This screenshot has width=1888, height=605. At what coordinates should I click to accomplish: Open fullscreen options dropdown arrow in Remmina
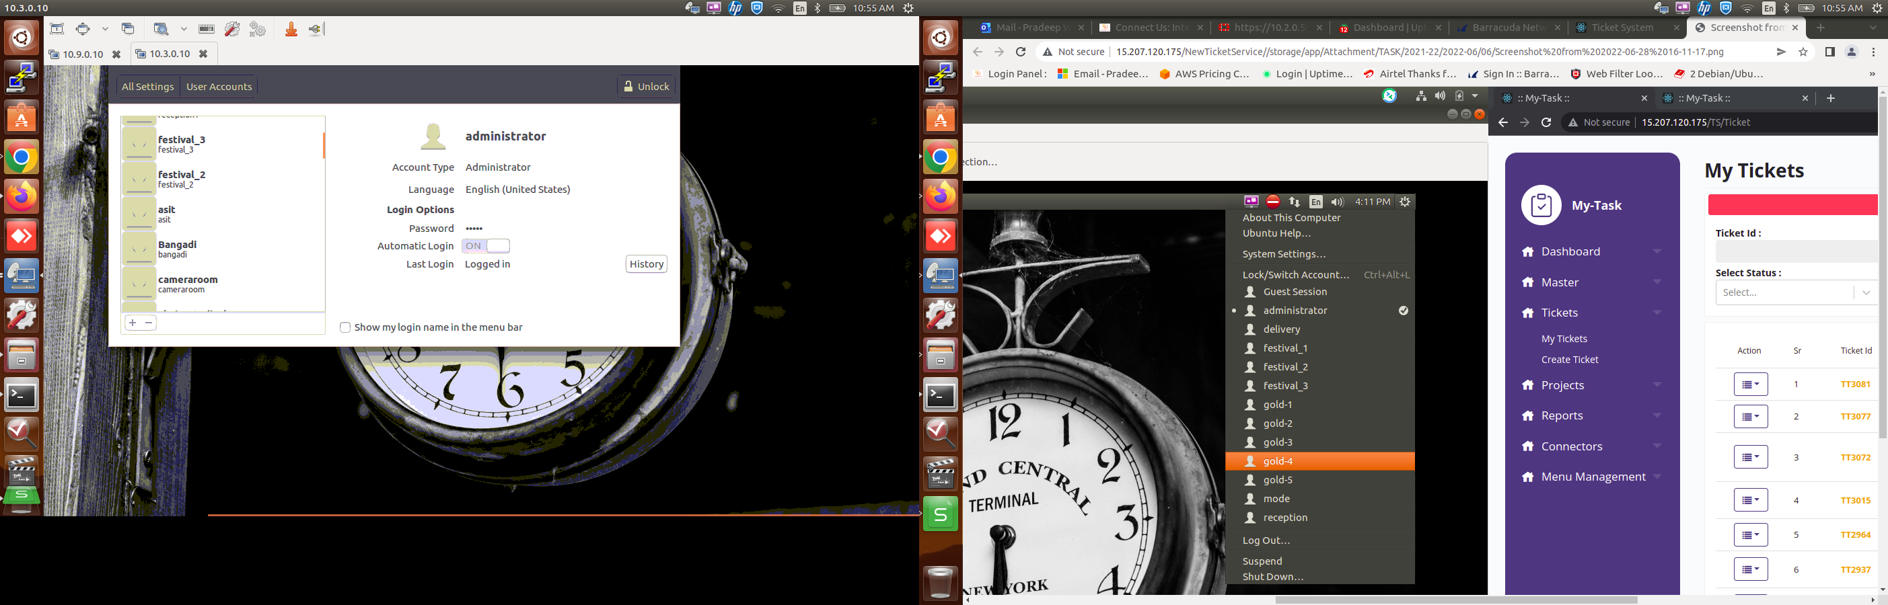coord(105,28)
